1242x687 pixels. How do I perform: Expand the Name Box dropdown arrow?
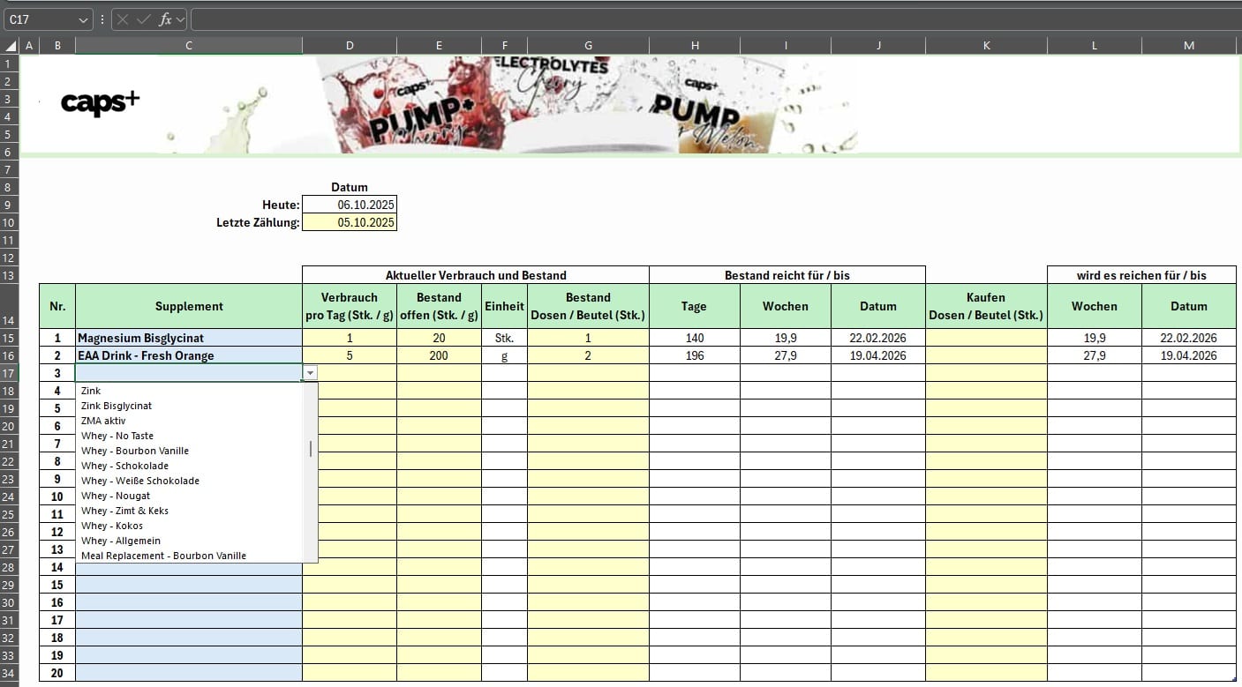[x=83, y=19]
